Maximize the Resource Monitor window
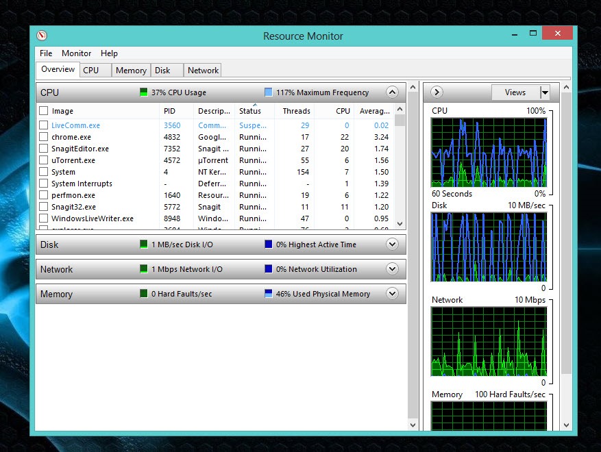 point(533,34)
